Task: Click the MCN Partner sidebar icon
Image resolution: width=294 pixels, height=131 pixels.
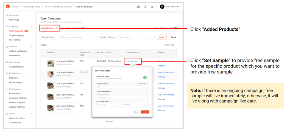Action: tap(7, 73)
